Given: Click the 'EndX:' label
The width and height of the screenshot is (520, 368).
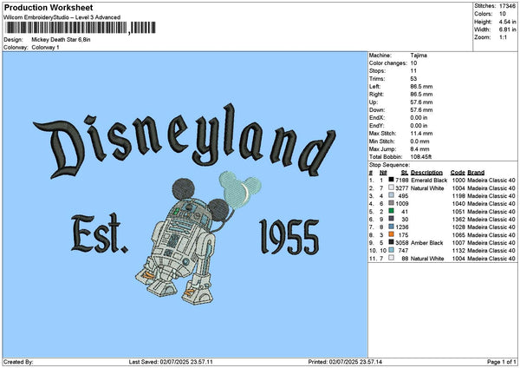Looking at the screenshot, I should (377, 117).
